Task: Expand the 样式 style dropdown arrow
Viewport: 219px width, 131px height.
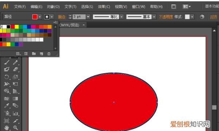Action: click(x=192, y=17)
